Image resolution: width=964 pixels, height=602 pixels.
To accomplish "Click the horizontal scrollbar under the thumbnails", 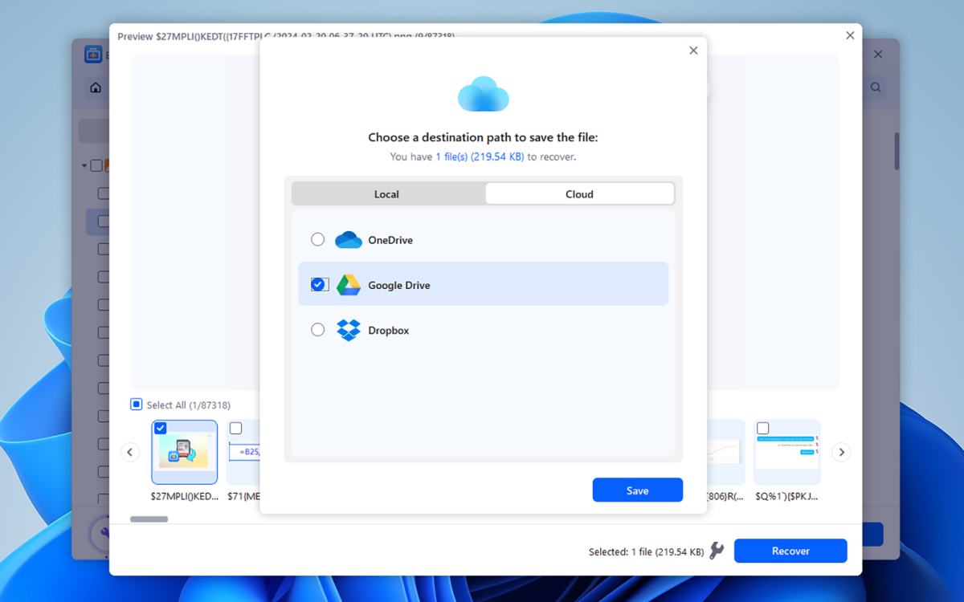I will (149, 519).
